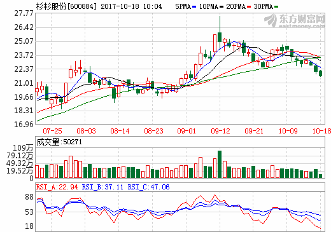Click the 23.72 price axis label
Viewport: 331px width, 232px height.
coord(24,55)
